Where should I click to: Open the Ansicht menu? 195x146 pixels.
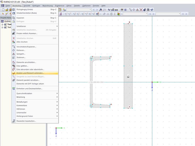tap(27, 6)
